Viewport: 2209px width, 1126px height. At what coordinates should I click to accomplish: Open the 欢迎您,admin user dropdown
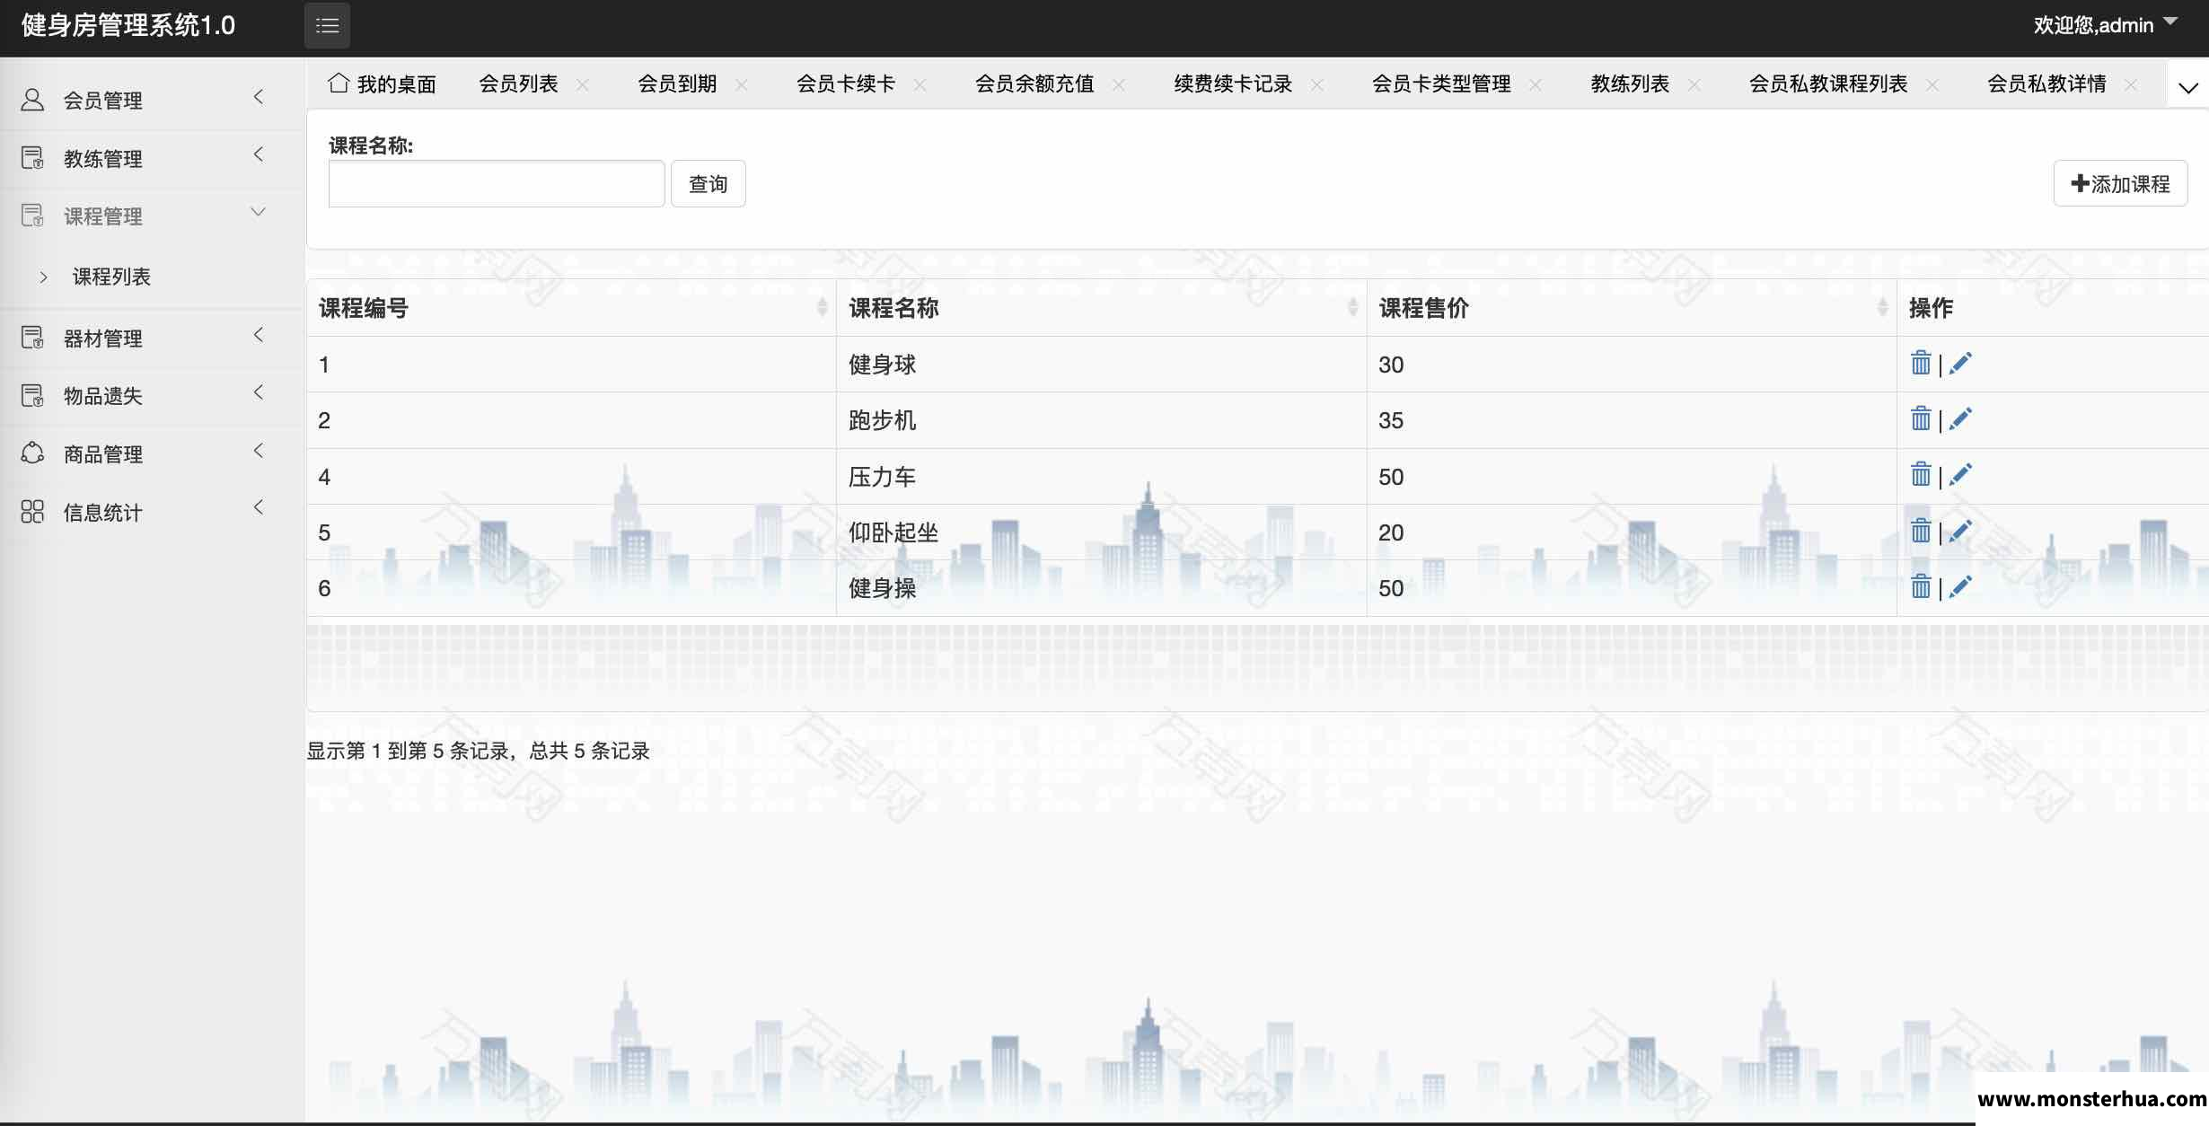coord(2105,25)
